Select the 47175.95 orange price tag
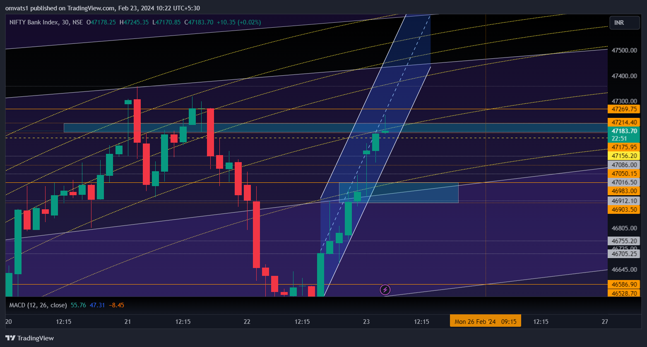The height and width of the screenshot is (347, 647). click(x=624, y=147)
